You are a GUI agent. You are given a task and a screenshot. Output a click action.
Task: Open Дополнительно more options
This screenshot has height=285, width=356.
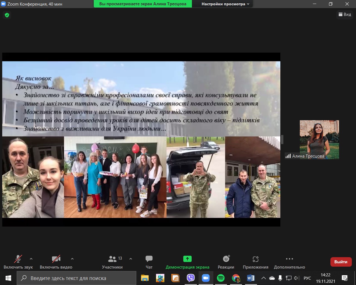(x=290, y=262)
